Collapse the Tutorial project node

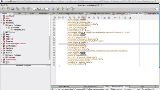[1, 53]
